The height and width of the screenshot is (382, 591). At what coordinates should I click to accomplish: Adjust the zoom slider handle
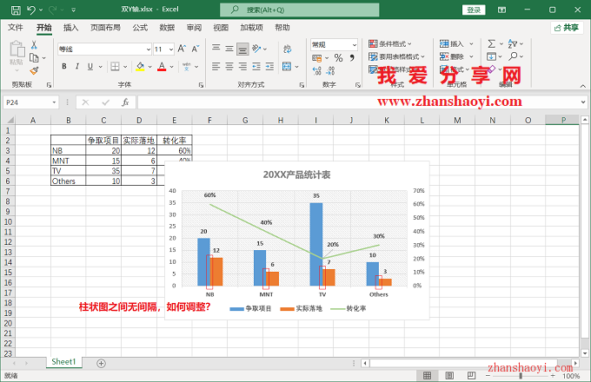(x=521, y=376)
